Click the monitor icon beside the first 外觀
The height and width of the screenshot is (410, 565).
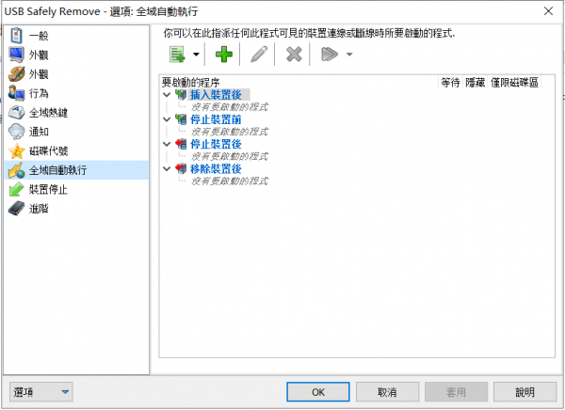point(17,55)
